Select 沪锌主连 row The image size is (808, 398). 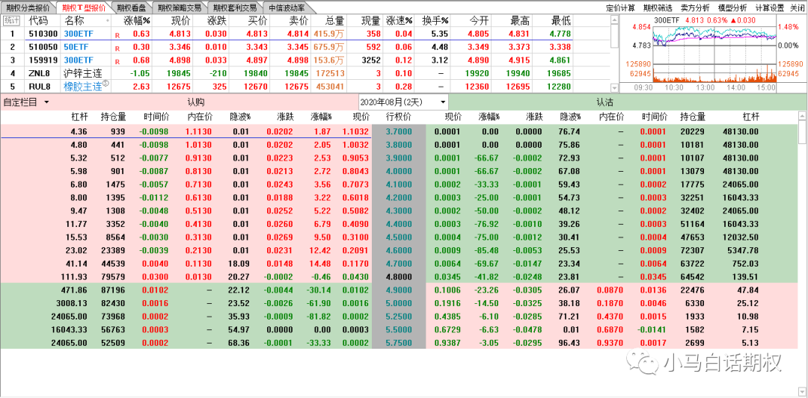[x=306, y=73]
